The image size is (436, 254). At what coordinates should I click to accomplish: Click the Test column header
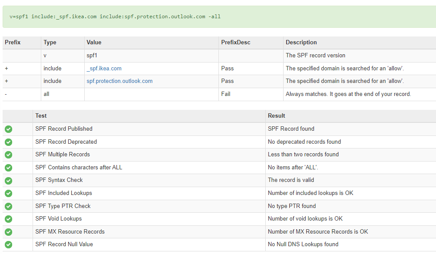tap(41, 116)
